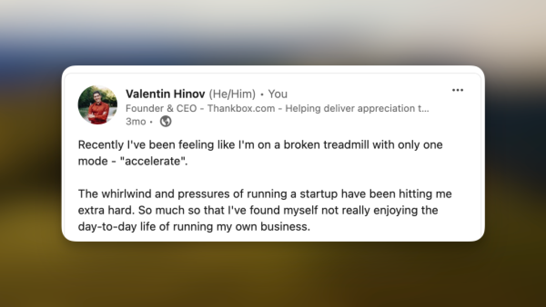
Task: Open the three-dot post options menu
Action: (457, 90)
